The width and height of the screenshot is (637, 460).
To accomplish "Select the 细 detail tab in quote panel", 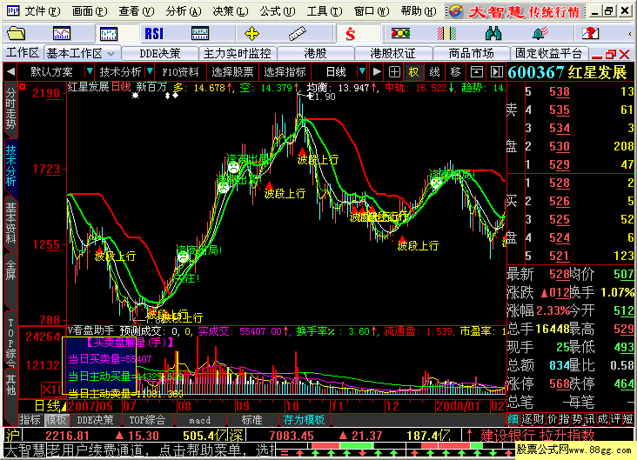I will pyautogui.click(x=513, y=419).
